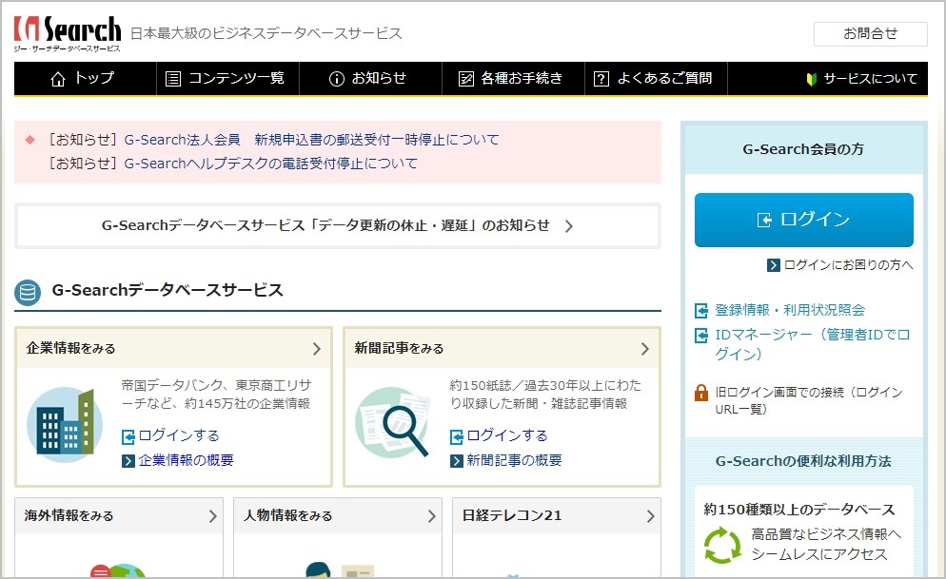946x579 pixels.
Task: Click the 約150種類以上のデータベース heading
Action: [x=799, y=510]
